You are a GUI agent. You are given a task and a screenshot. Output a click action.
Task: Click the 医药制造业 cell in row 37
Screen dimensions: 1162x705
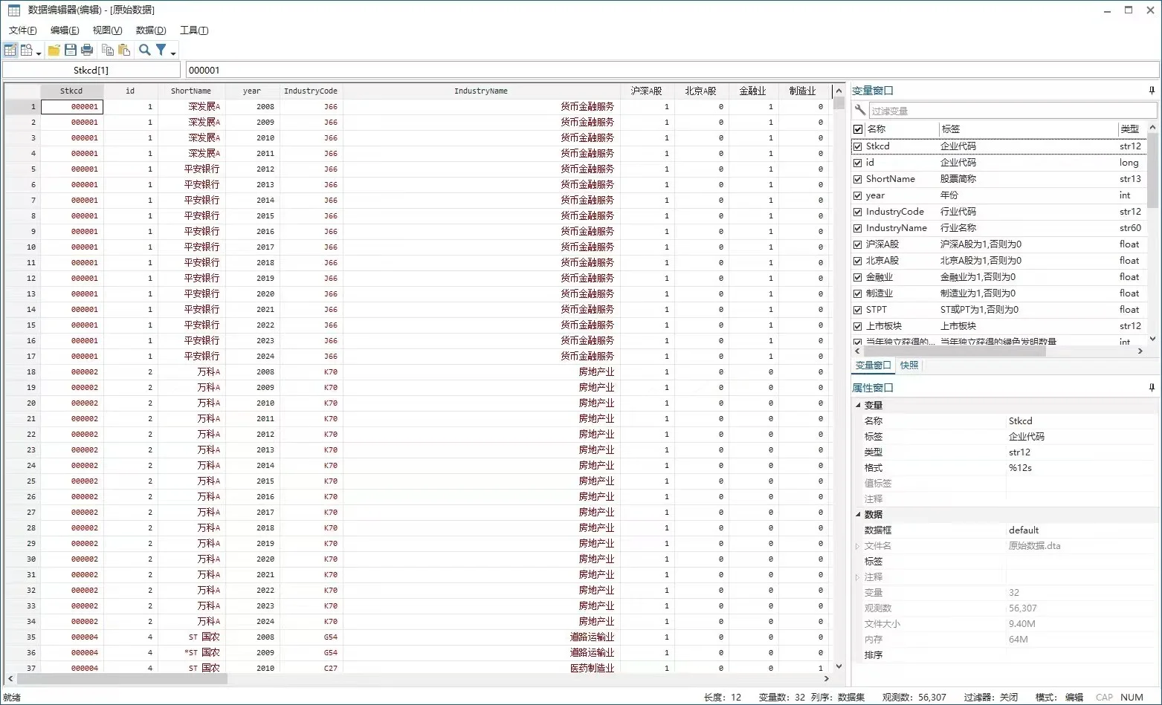[x=482, y=669]
